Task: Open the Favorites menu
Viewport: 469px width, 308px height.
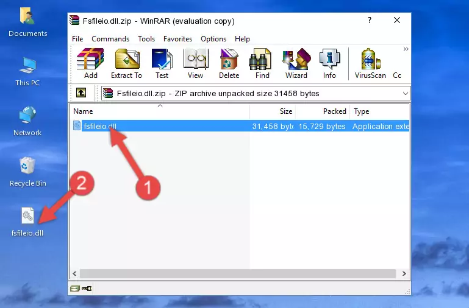Action: click(177, 39)
